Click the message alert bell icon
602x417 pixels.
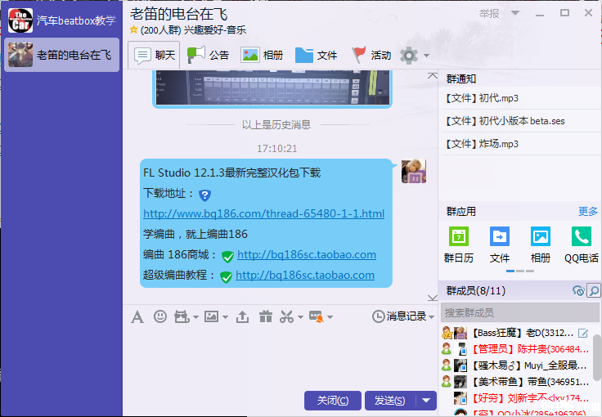(317, 317)
